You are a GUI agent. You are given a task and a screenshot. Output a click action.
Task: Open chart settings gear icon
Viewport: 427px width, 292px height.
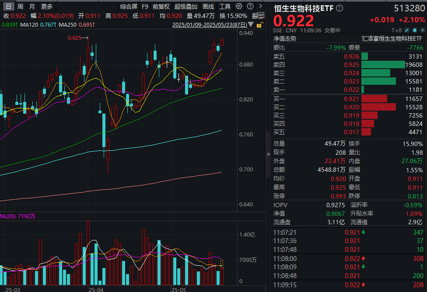pos(239,6)
